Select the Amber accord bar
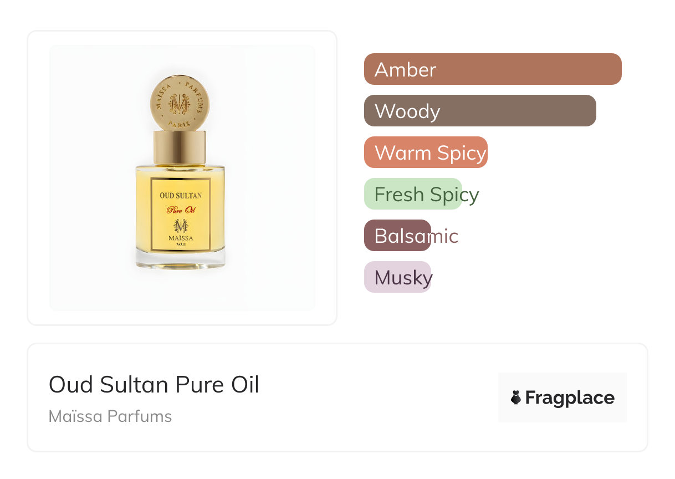The width and height of the screenshot is (675, 479). 492,69
